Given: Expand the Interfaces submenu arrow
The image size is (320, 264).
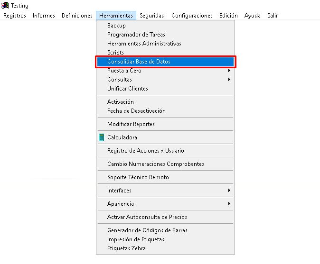Looking at the screenshot, I should click(229, 191).
